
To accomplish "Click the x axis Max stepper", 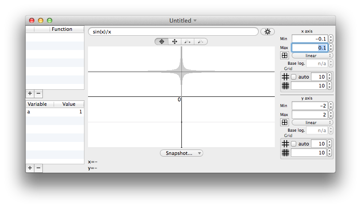I will (x=331, y=48).
